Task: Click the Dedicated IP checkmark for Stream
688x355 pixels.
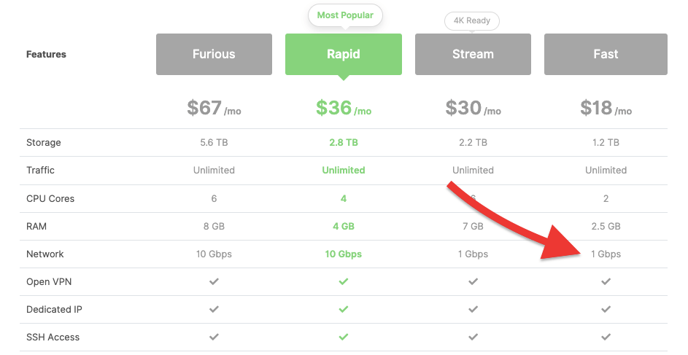Action: 473,309
